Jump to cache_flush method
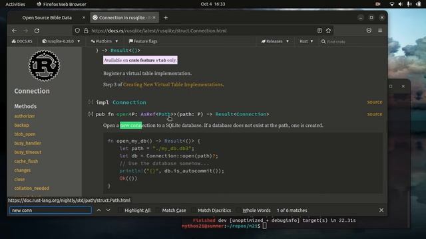The image size is (426, 239). 26,161
